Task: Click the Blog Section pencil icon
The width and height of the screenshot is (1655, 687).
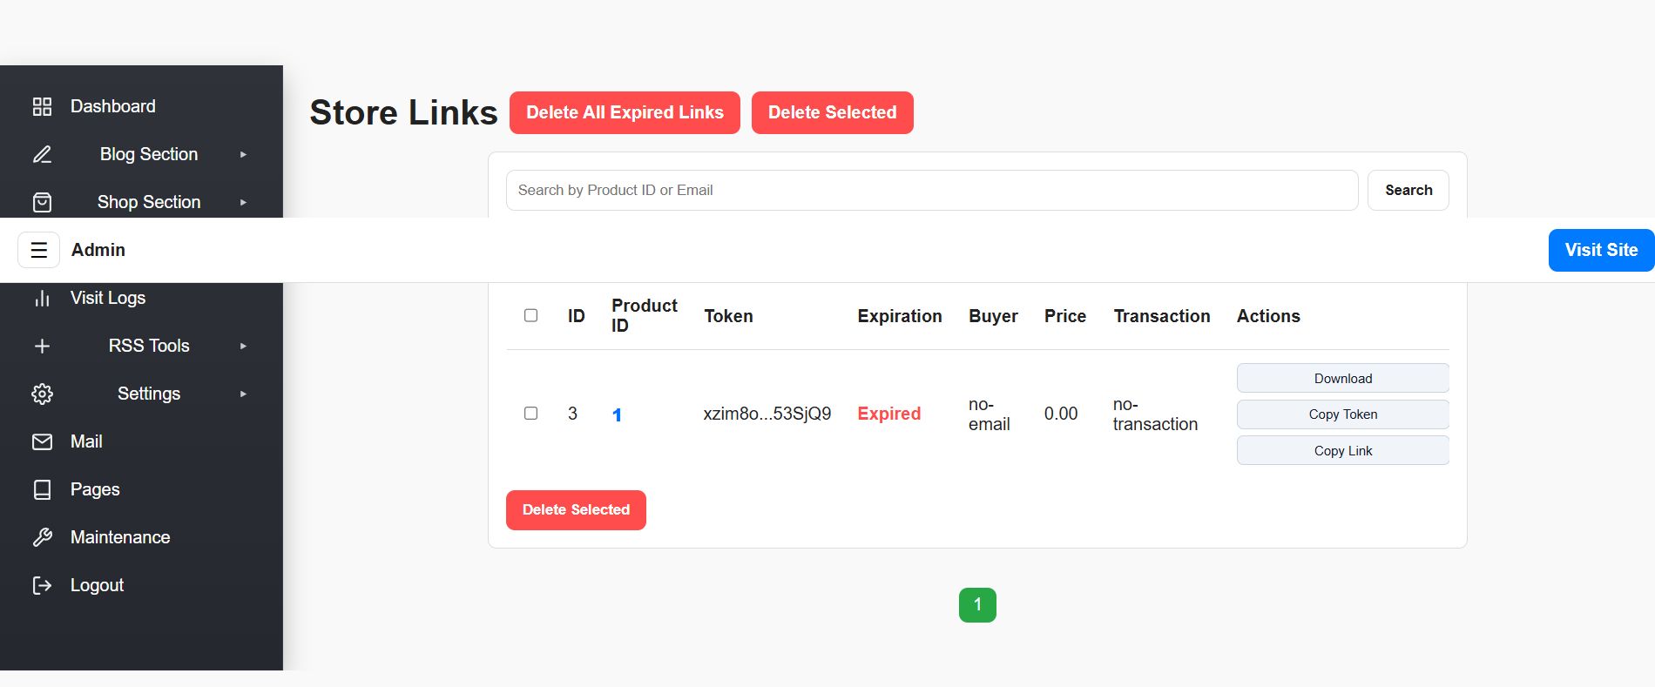Action: (x=42, y=154)
